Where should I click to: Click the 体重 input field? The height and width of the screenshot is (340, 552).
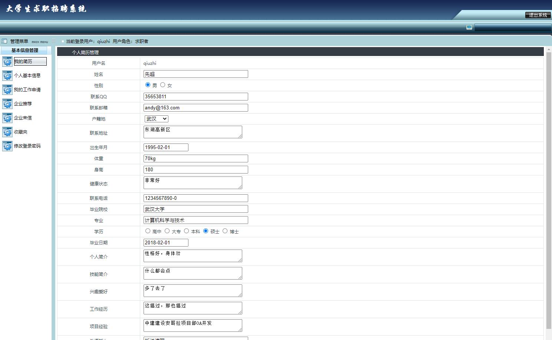tap(196, 158)
